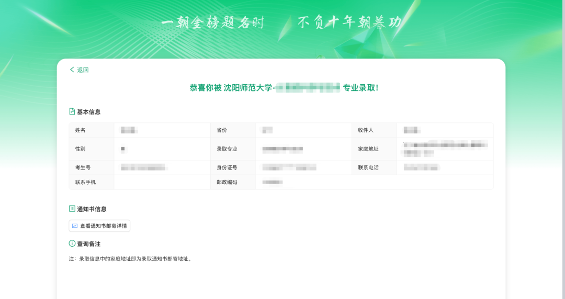Go back via 返回 link

pyautogui.click(x=80, y=70)
